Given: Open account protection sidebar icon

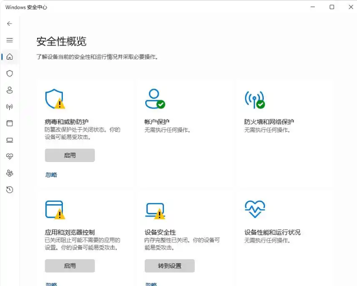Looking at the screenshot, I should 9,90.
